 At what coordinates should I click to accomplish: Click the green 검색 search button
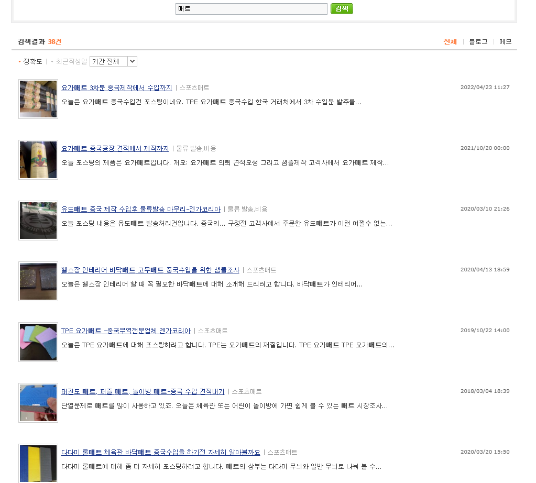tap(342, 9)
